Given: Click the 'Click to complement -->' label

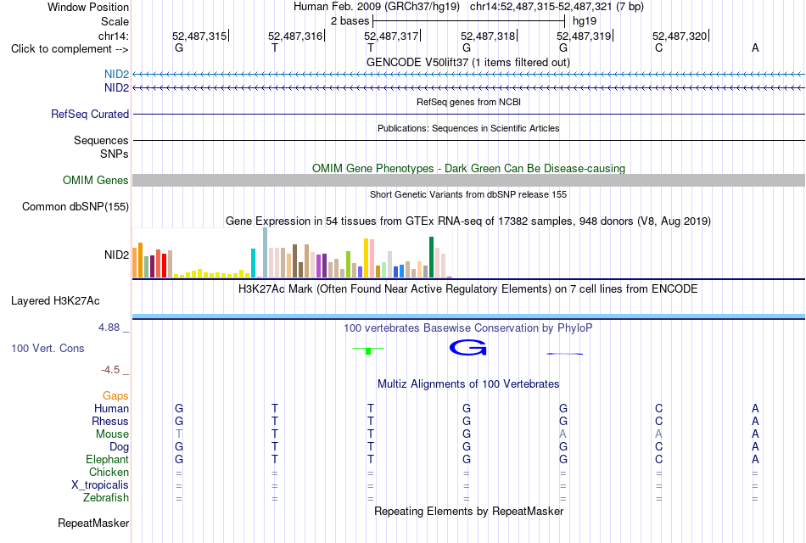Looking at the screenshot, I should click(x=70, y=49).
